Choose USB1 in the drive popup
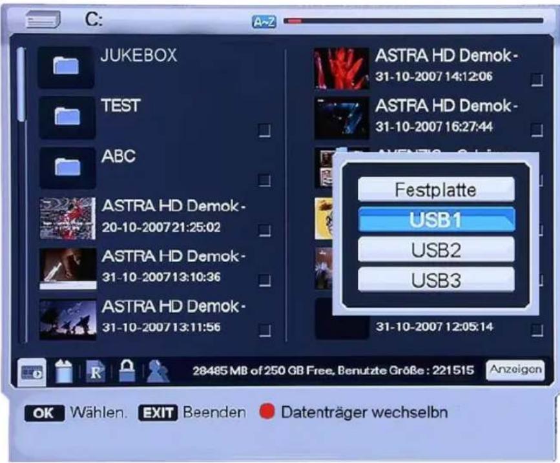The width and height of the screenshot is (560, 463). click(436, 220)
